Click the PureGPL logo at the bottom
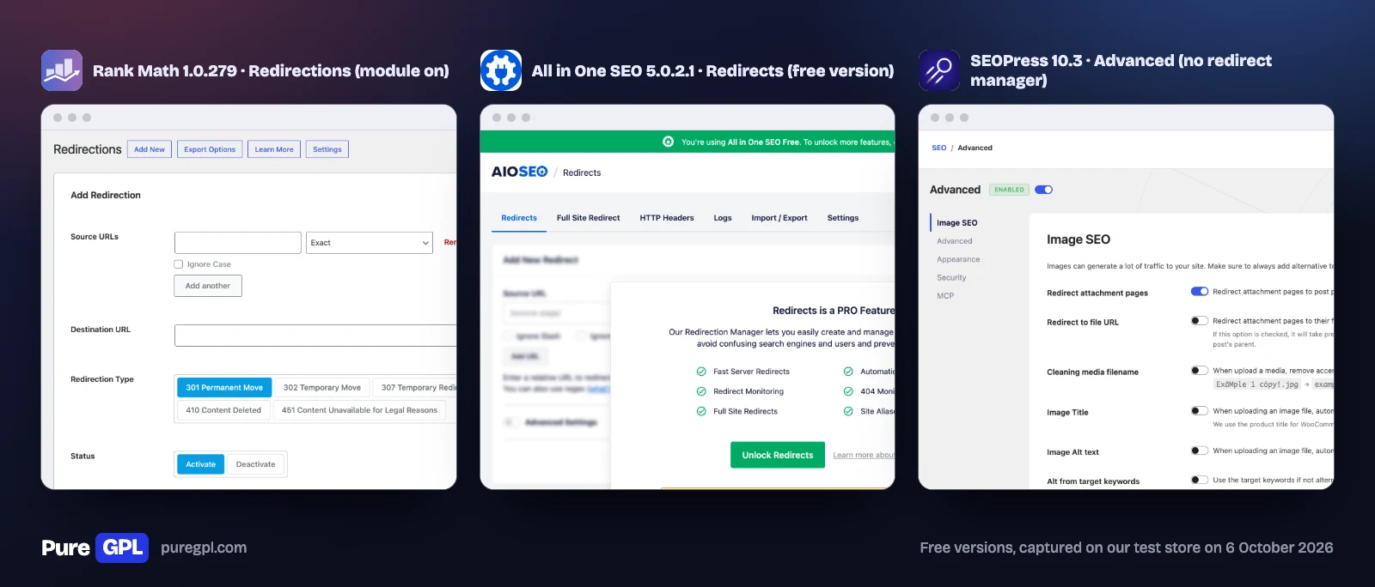This screenshot has height=587, width=1375. point(95,548)
